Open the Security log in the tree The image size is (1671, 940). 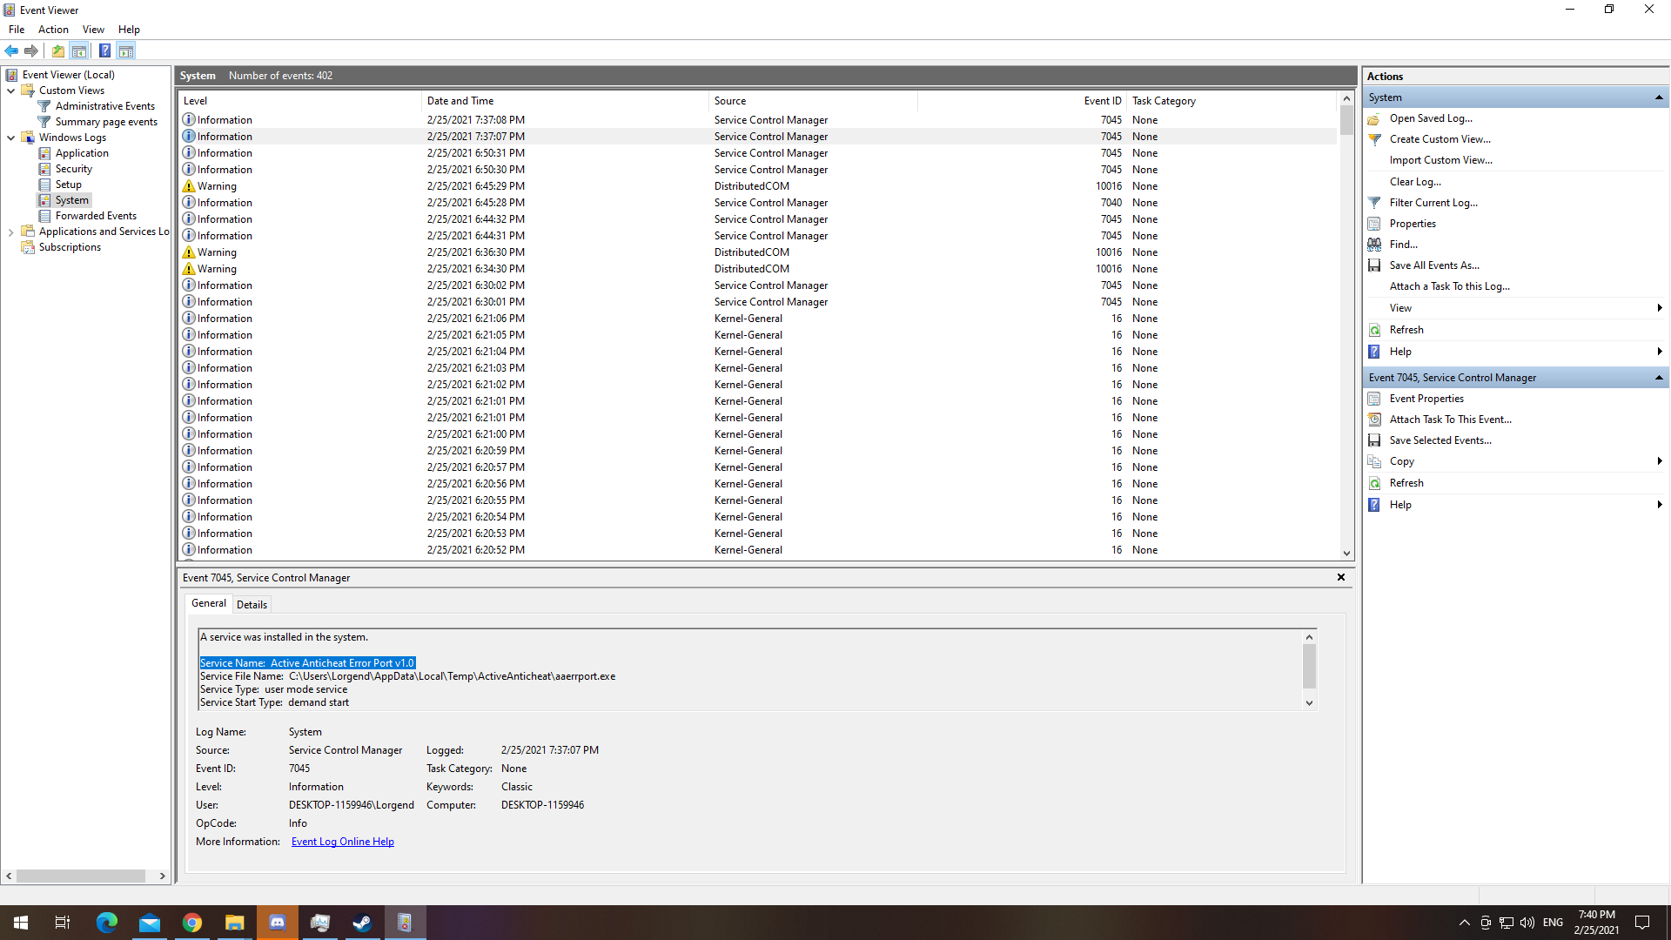pyautogui.click(x=73, y=169)
